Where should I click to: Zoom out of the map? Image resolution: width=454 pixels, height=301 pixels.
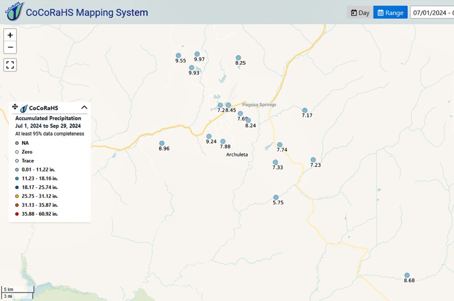10,47
